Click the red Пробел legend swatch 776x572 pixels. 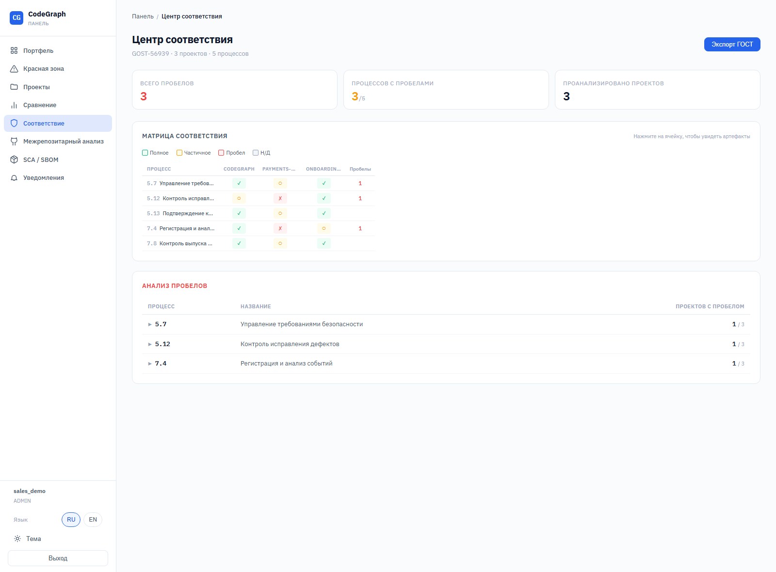coord(221,153)
